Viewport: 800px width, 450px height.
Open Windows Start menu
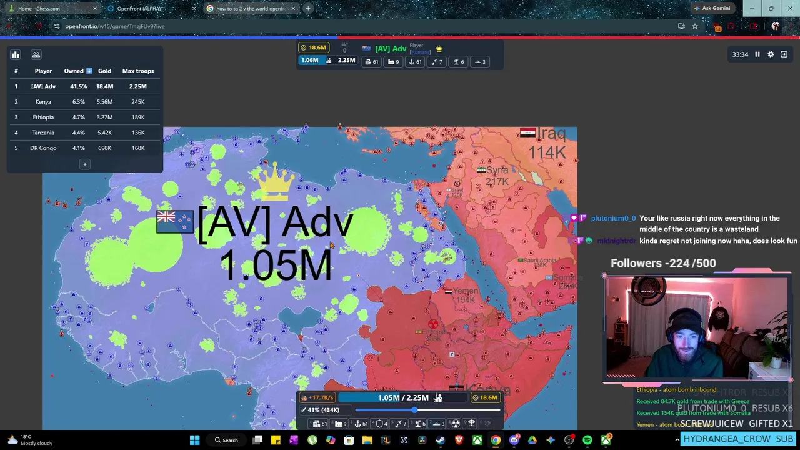tap(194, 441)
